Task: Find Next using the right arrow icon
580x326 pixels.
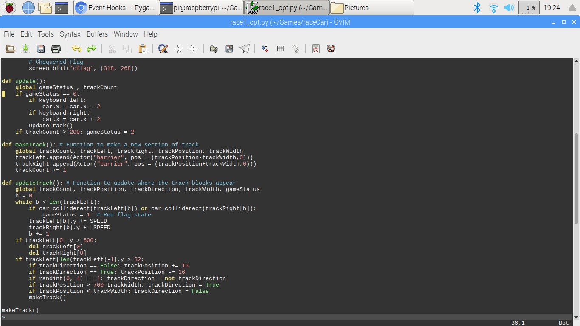Action: (x=178, y=49)
